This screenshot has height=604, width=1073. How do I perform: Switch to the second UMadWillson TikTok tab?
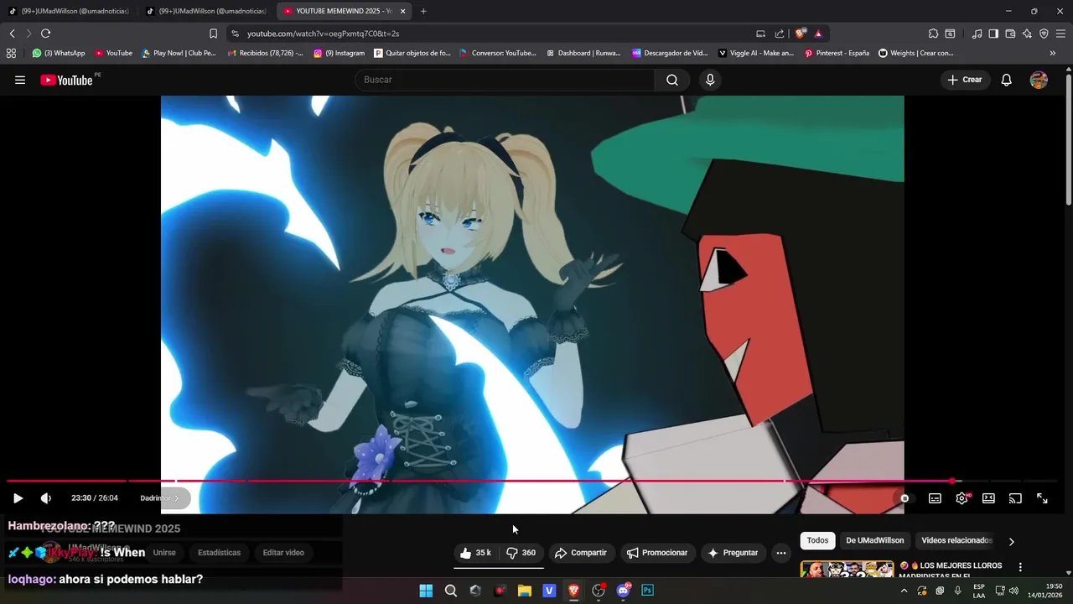(x=206, y=11)
